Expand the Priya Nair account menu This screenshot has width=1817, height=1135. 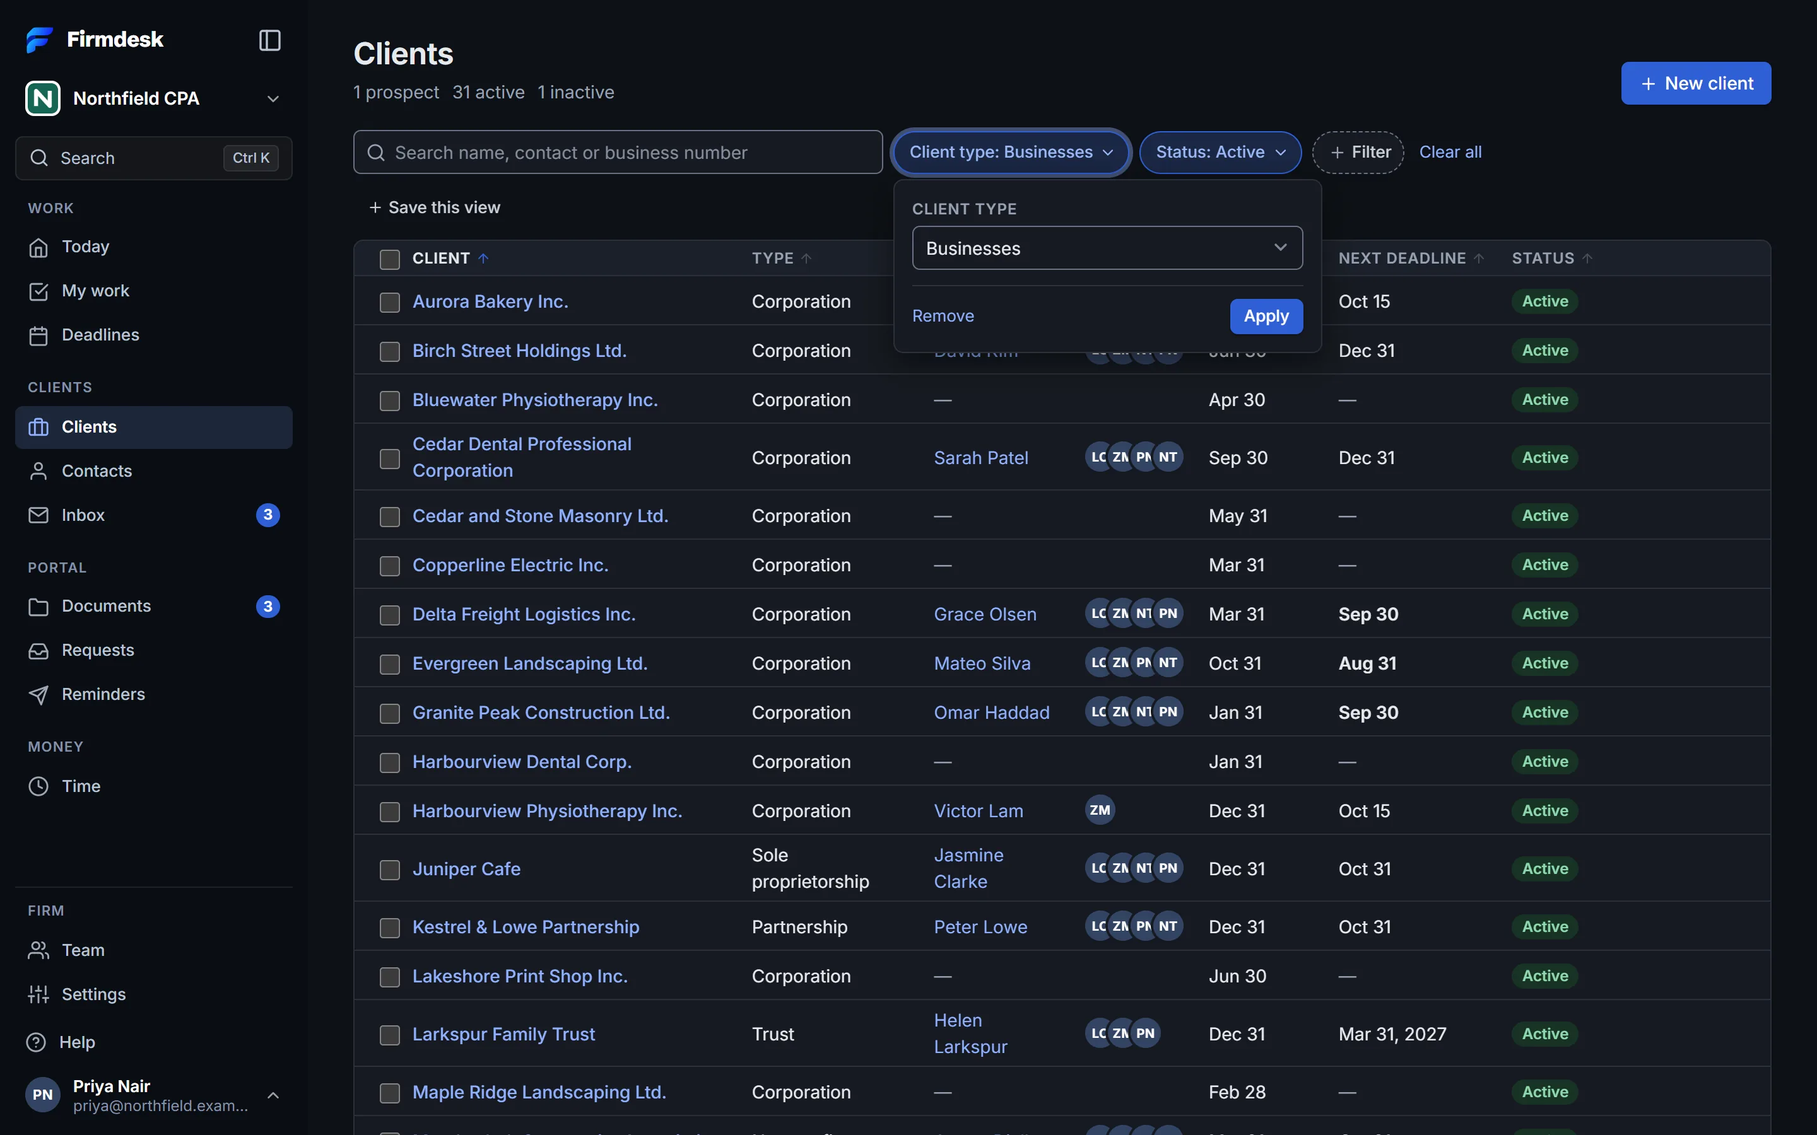[x=154, y=1095]
